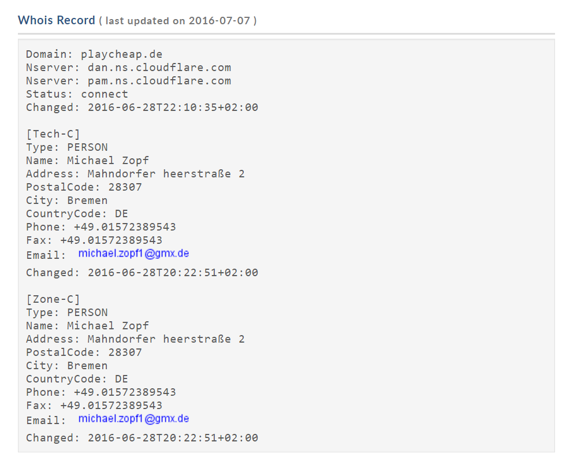
Task: Click the [Zone-C] section label
Action: pos(53,299)
